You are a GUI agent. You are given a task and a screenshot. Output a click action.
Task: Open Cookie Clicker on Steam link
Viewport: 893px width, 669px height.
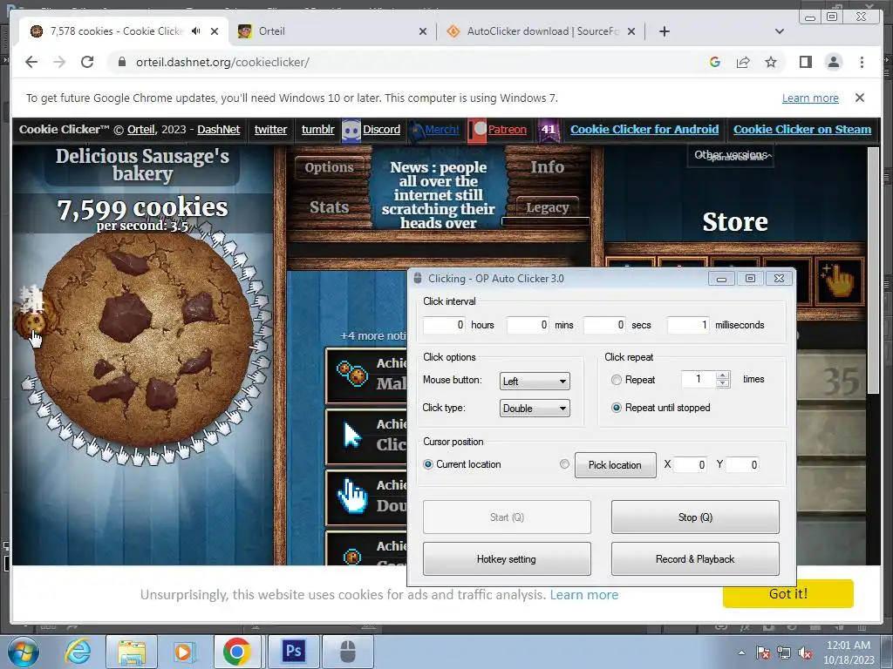[802, 129]
